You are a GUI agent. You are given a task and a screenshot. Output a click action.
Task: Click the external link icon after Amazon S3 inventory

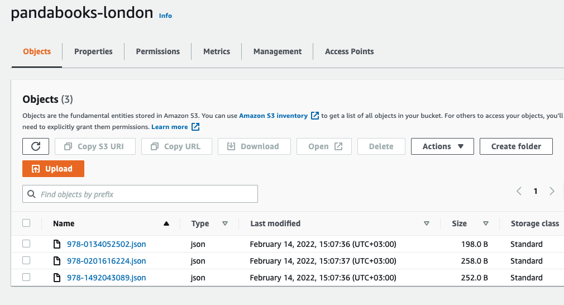(315, 116)
